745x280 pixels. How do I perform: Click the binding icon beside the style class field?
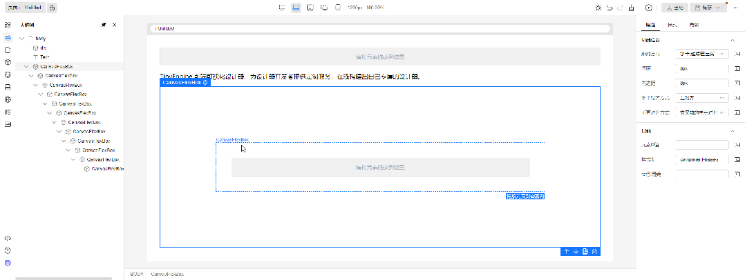[737, 160]
